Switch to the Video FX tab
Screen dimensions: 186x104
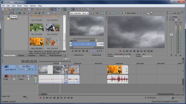42,55
